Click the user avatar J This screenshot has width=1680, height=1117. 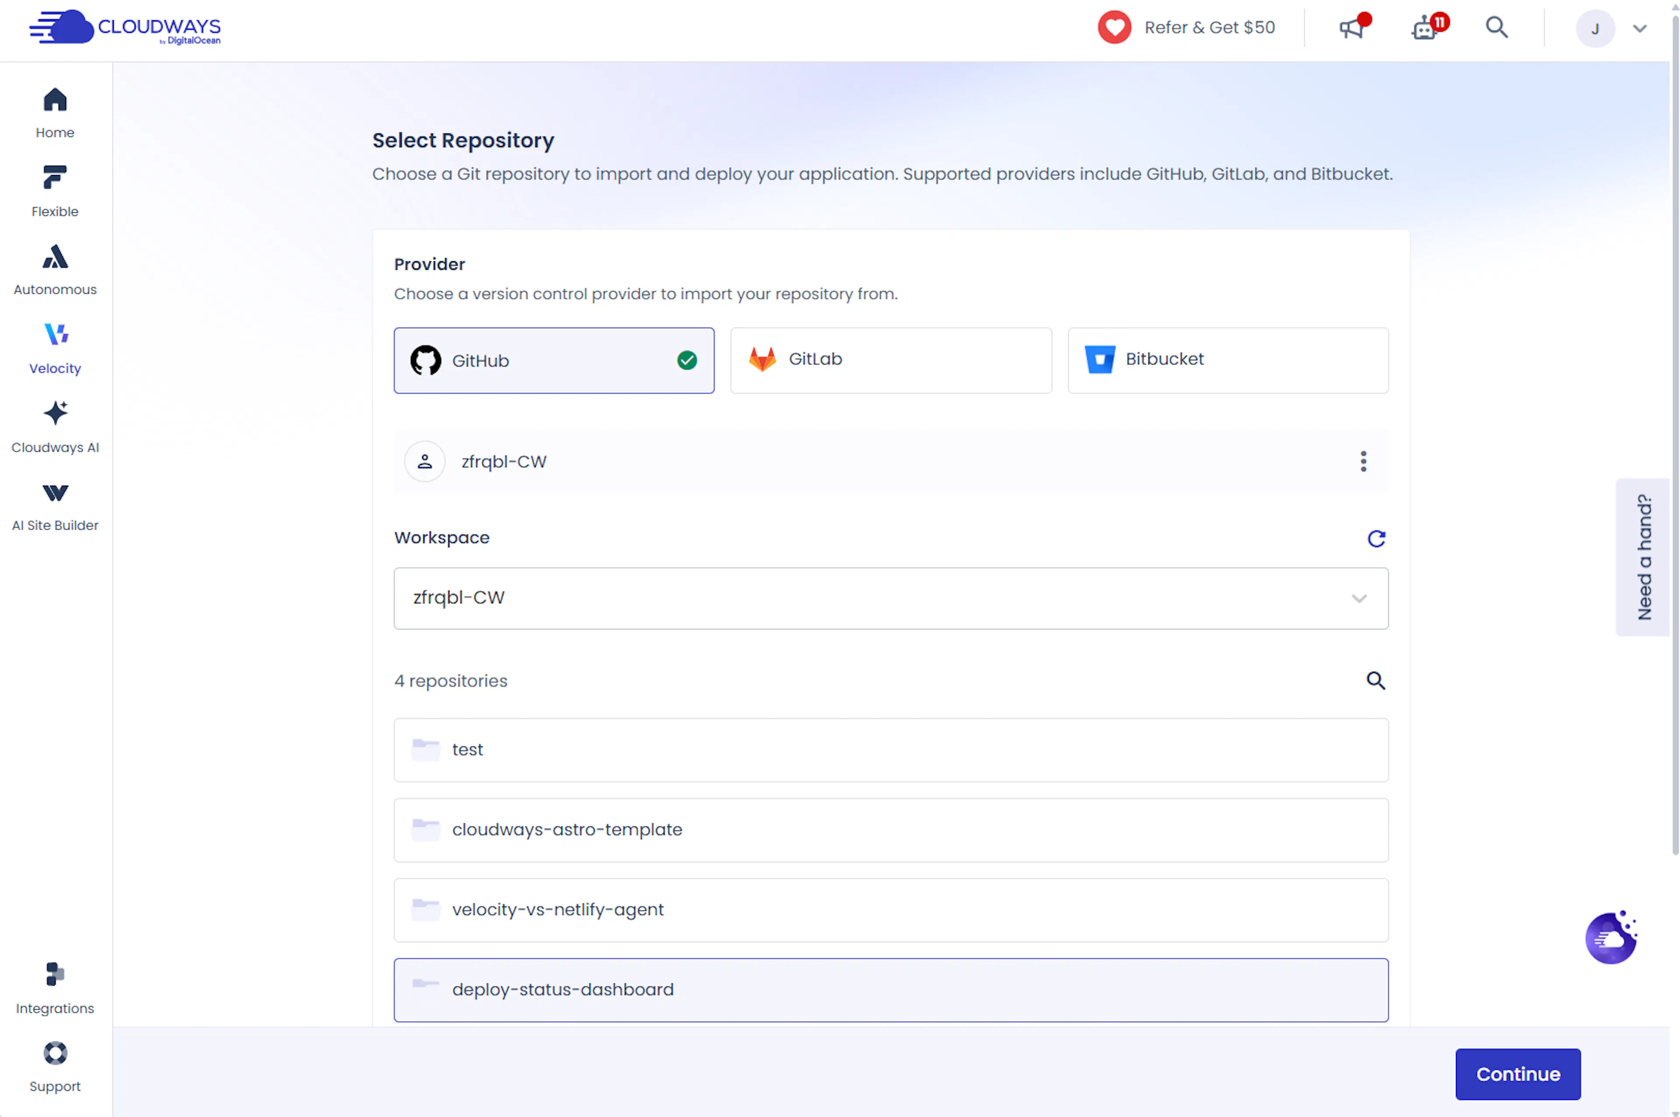point(1595,28)
